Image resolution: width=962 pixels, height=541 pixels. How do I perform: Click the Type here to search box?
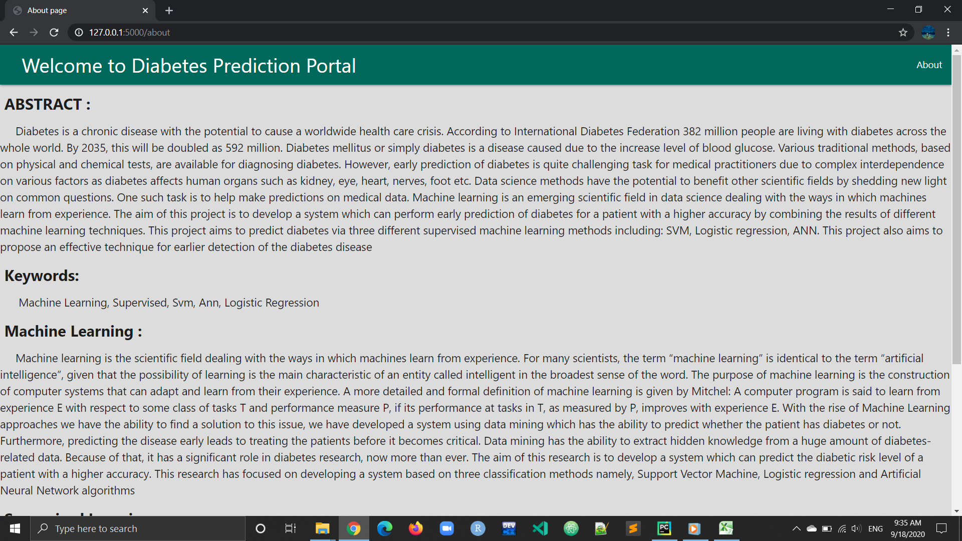pos(138,528)
